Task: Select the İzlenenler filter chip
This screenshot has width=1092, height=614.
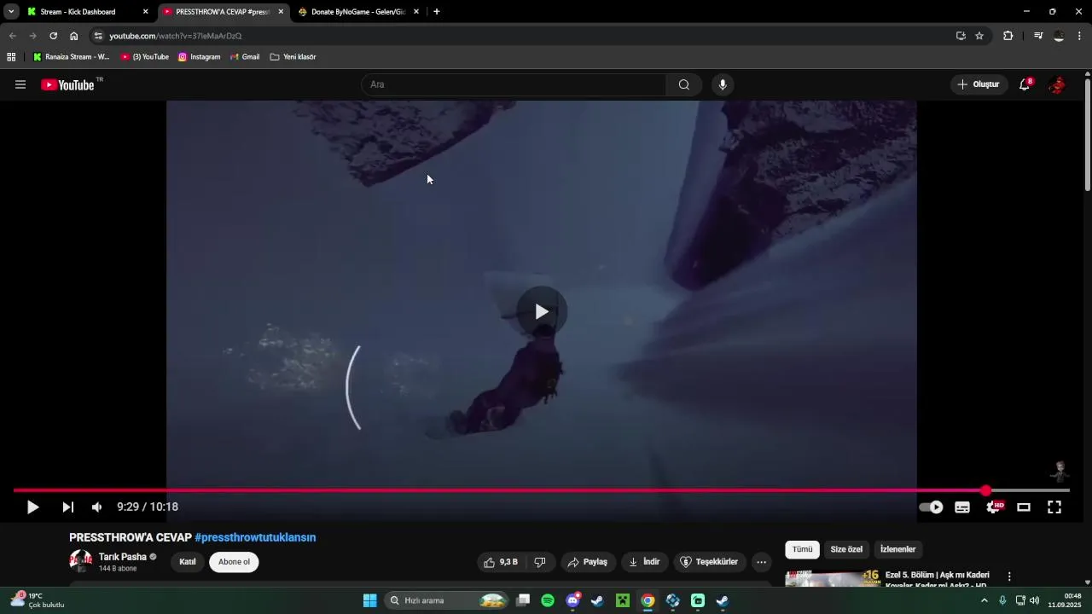Action: pyautogui.click(x=898, y=550)
